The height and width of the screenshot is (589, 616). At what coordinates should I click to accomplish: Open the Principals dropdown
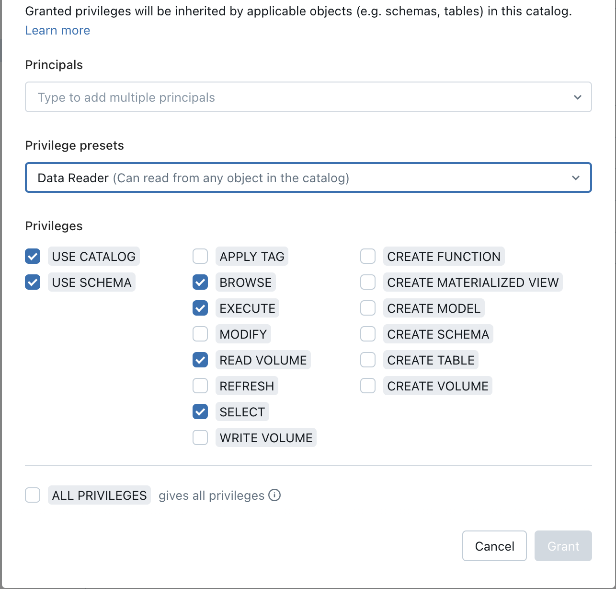pyautogui.click(x=577, y=97)
